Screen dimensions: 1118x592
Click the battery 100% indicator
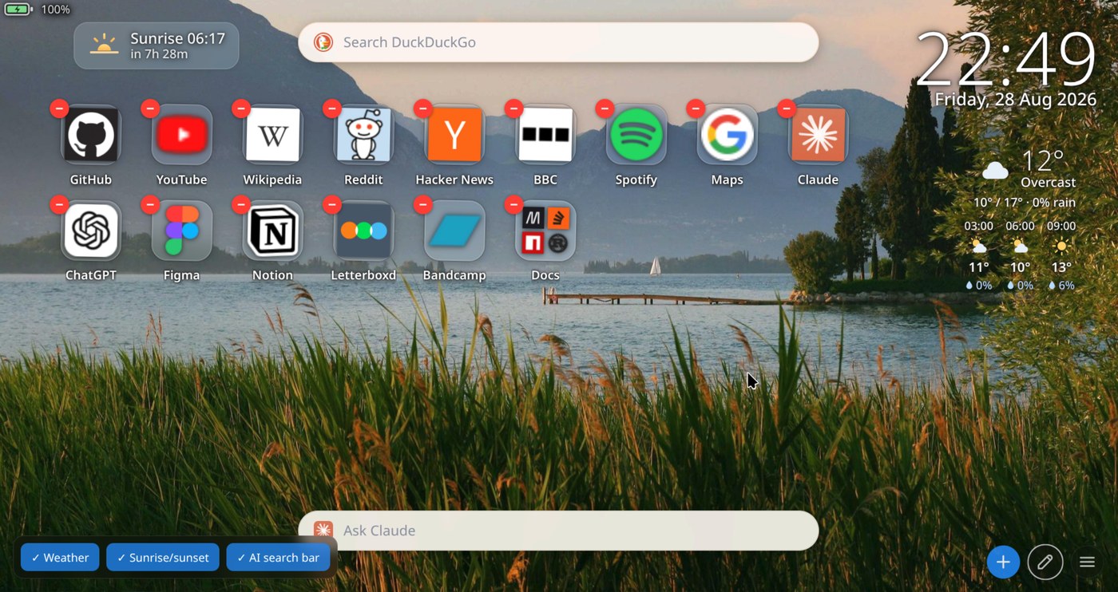[x=38, y=10]
